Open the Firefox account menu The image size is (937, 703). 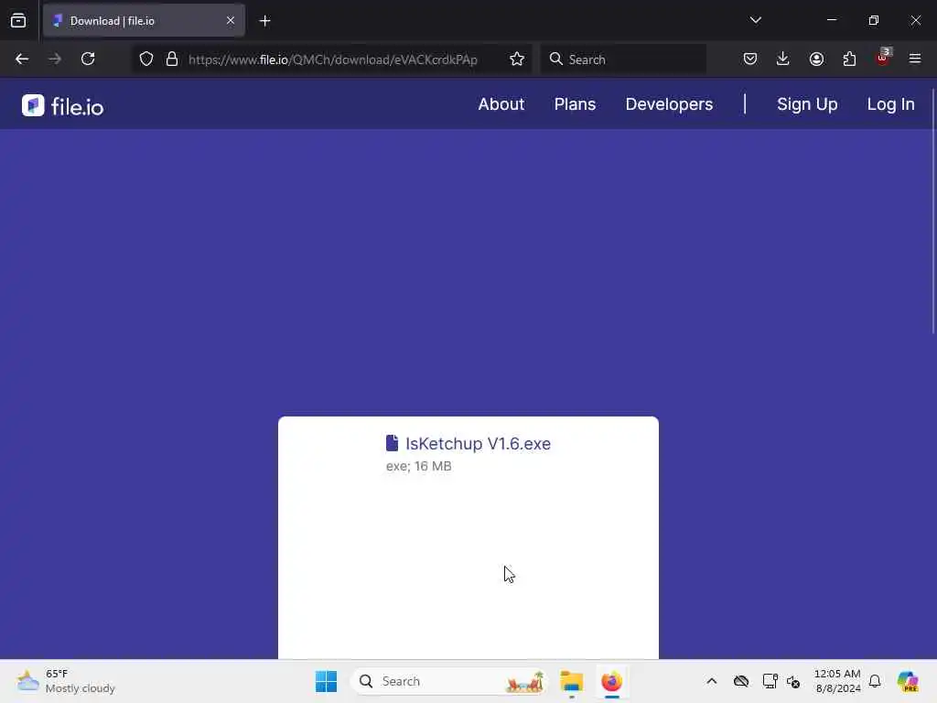[x=816, y=59]
